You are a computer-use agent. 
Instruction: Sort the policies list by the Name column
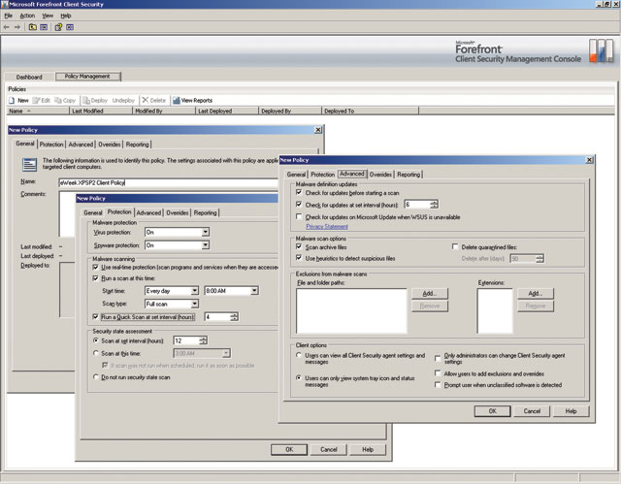(x=38, y=112)
